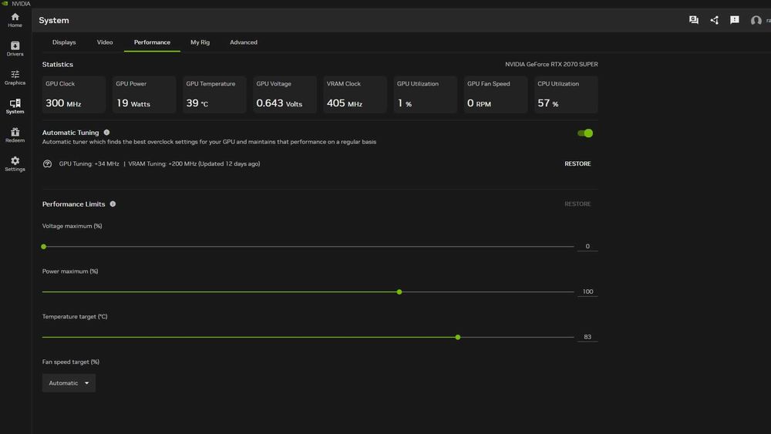771x434 pixels.
Task: Show Automatic Tuning info tooltip icon
Action: (106, 133)
